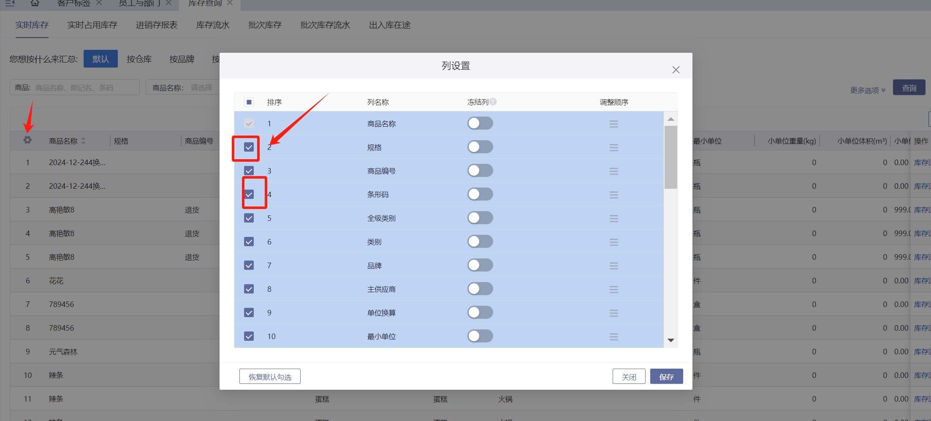This screenshot has height=421, width=931.
Task: Switch to 批次库存 tab
Action: [x=265, y=25]
